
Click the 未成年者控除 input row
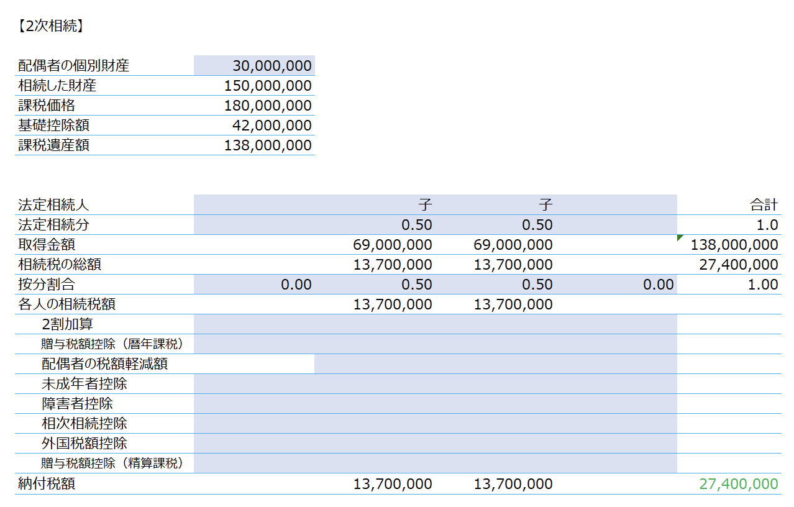point(436,384)
